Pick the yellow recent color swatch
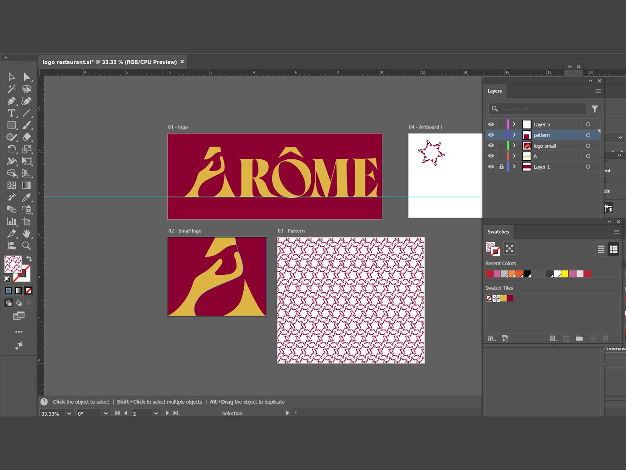The width and height of the screenshot is (626, 470). (x=565, y=274)
